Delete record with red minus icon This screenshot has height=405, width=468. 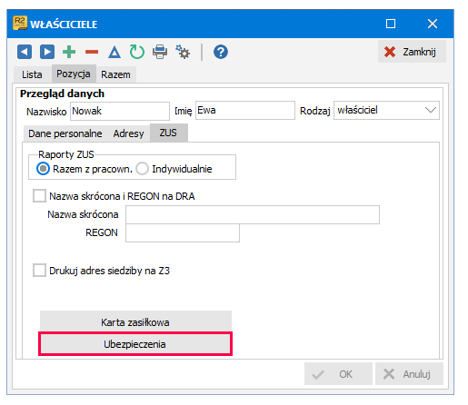point(92,52)
